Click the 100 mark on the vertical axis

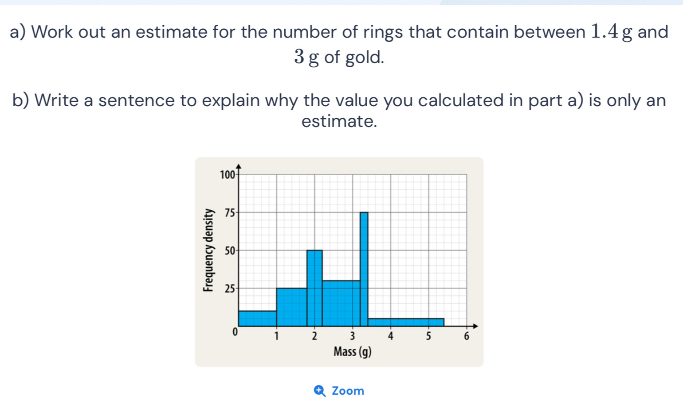click(227, 174)
